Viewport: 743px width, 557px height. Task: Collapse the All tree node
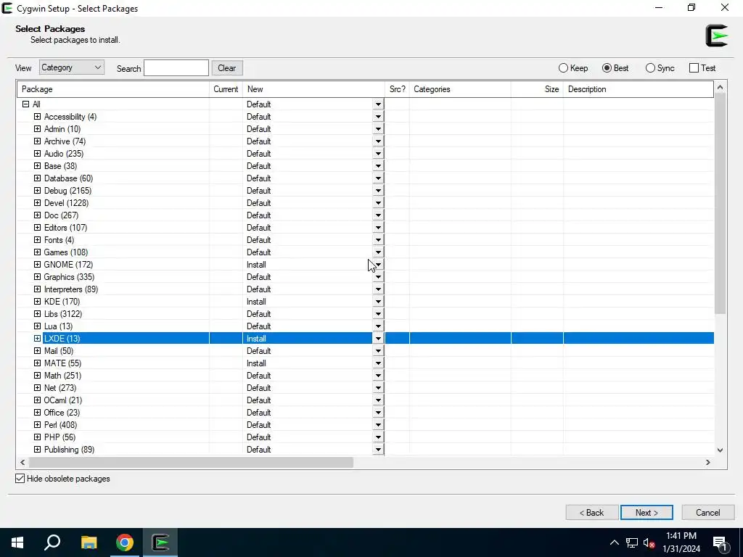click(x=25, y=104)
